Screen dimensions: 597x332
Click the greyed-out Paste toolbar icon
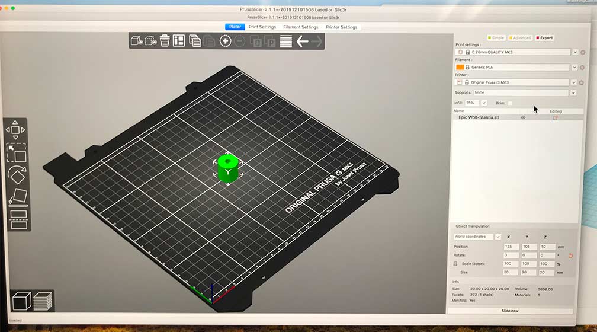pyautogui.click(x=209, y=41)
